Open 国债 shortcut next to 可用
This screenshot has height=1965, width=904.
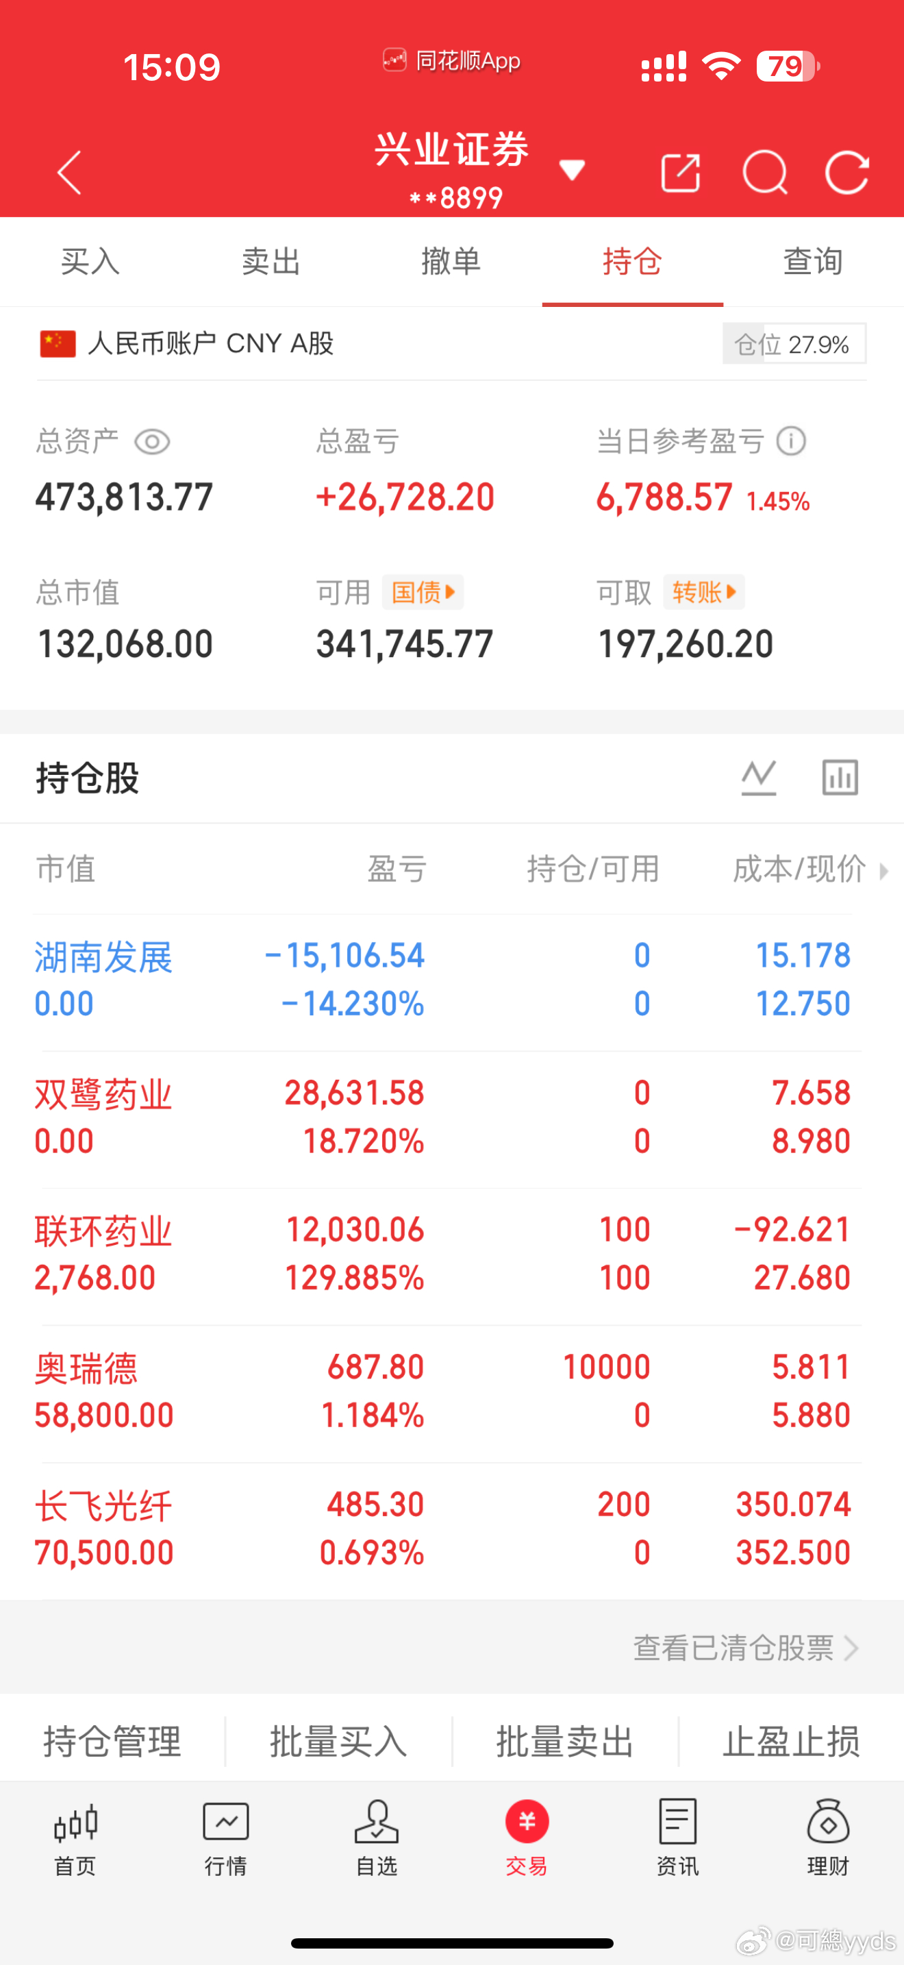(x=423, y=592)
